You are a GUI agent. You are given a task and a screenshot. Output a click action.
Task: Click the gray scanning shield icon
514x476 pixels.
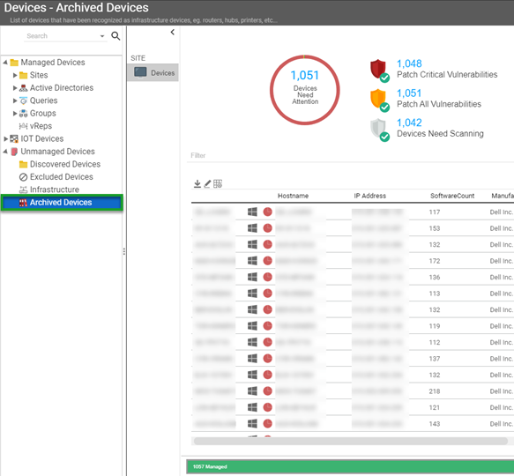(x=379, y=130)
